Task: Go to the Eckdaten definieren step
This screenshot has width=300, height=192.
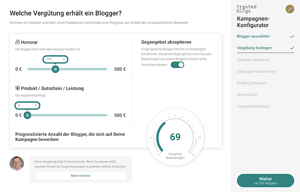Action: 253,60
